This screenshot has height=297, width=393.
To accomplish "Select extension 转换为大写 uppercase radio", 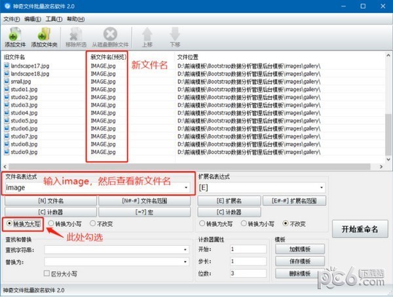I will click(202, 223).
